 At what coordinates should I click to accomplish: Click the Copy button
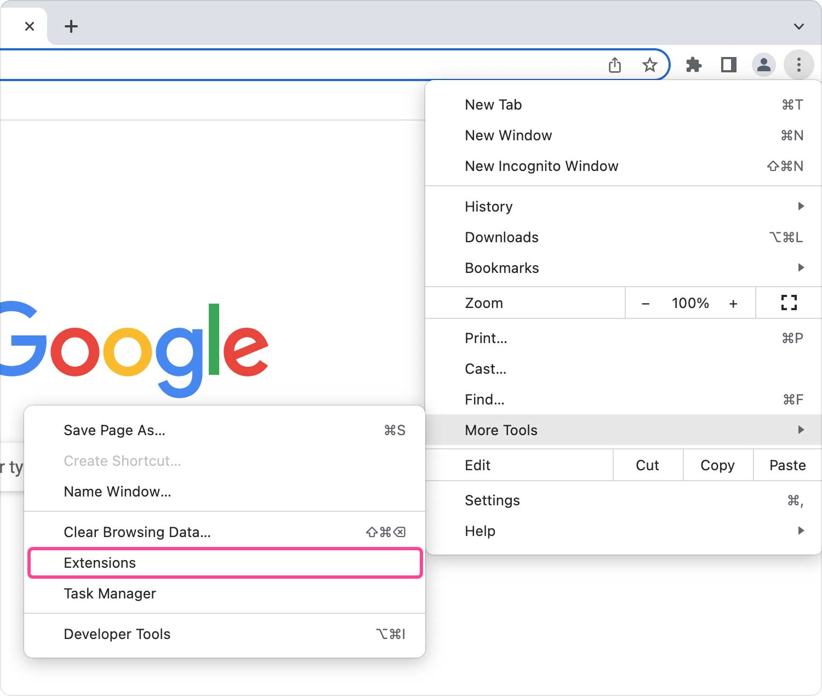[x=718, y=465]
